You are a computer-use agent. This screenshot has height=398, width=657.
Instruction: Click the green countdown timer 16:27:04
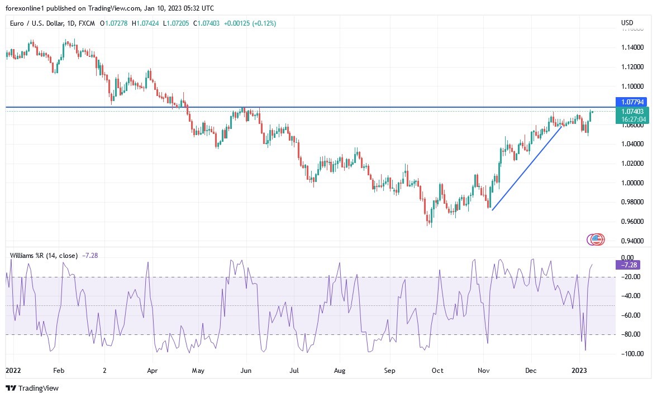(634, 118)
